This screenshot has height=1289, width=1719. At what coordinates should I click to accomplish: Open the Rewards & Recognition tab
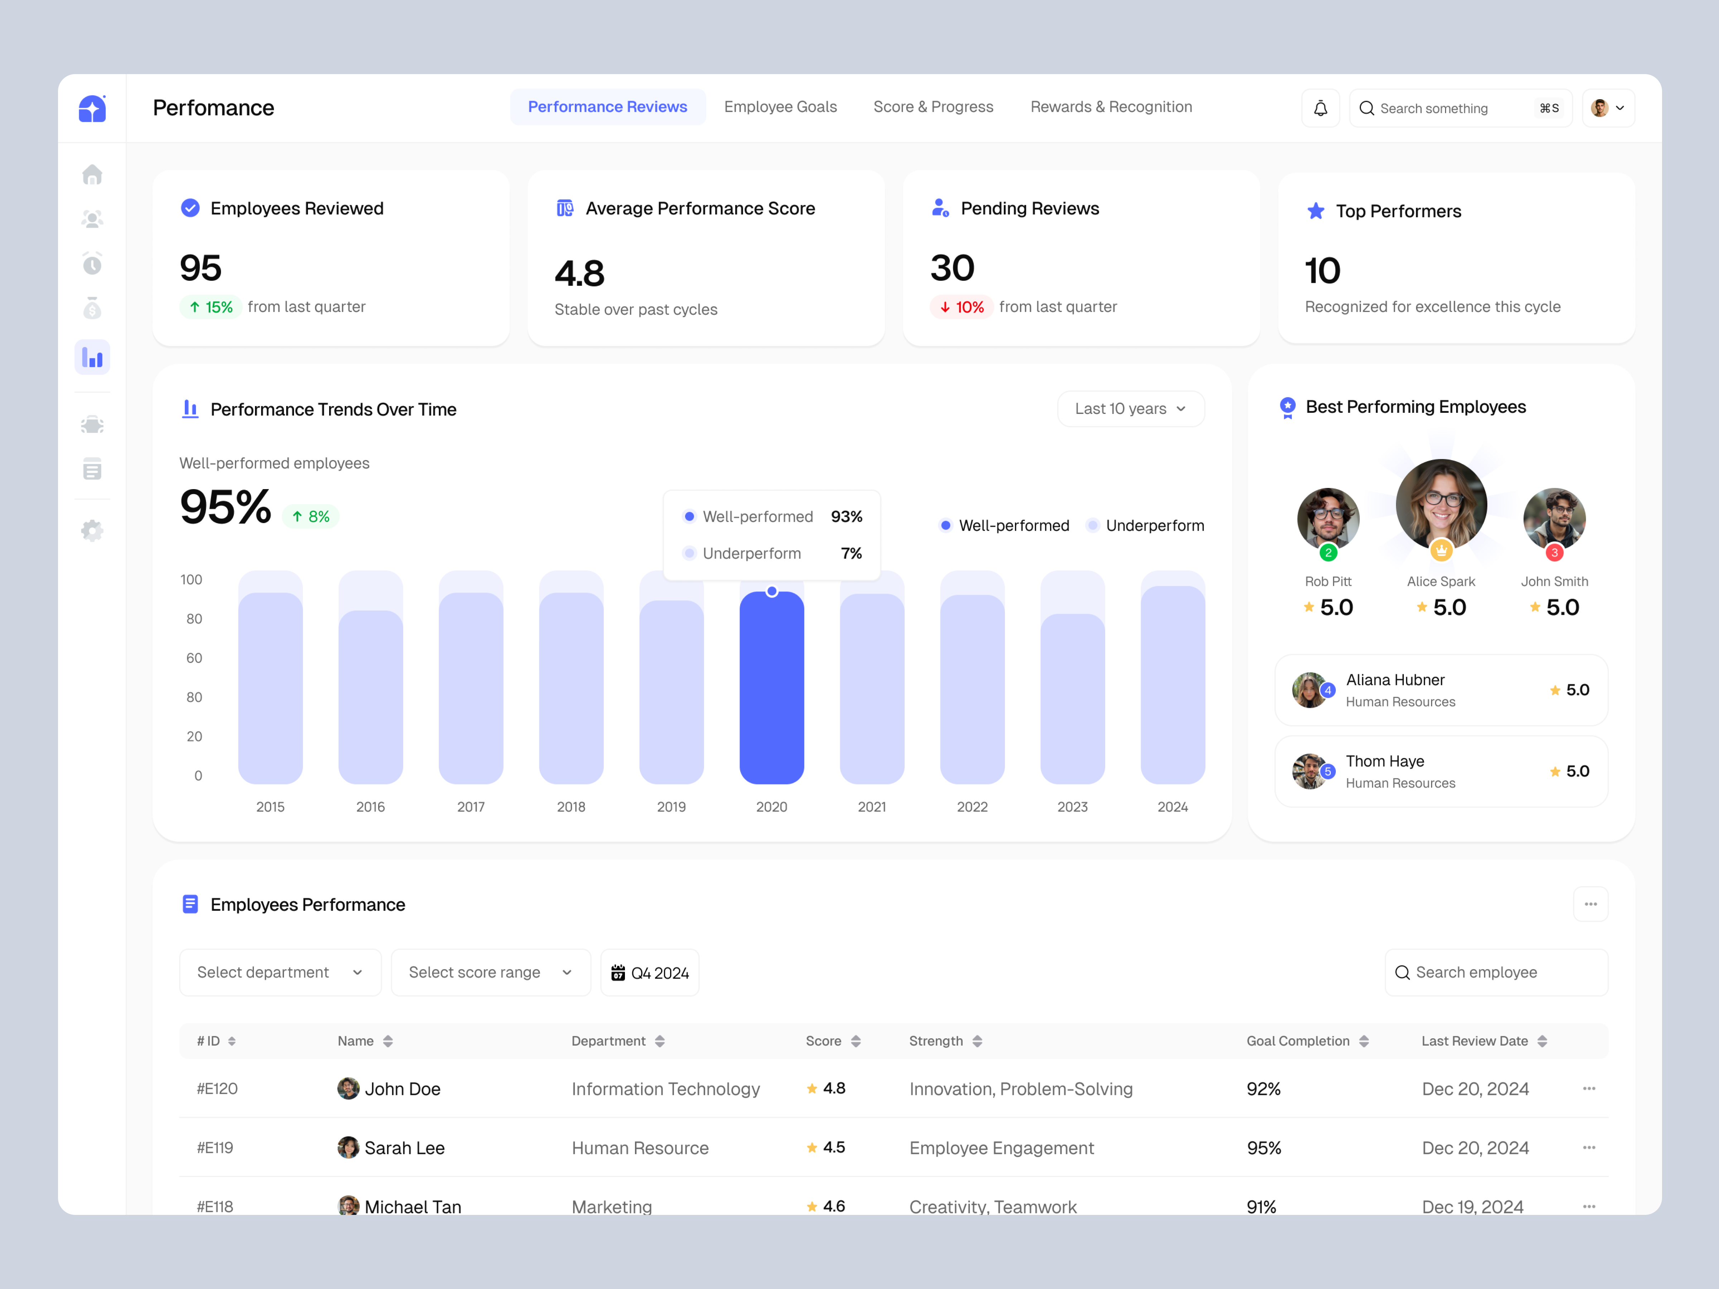tap(1111, 106)
